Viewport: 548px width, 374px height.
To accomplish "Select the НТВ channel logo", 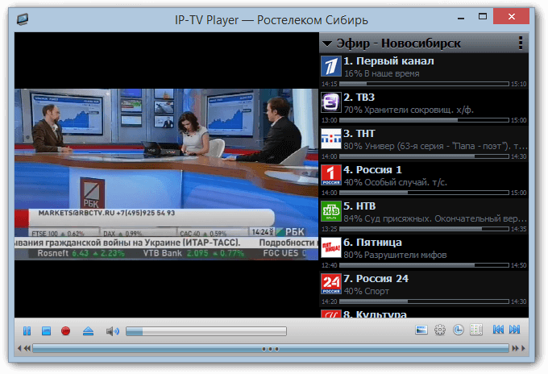I will pyautogui.click(x=331, y=211).
